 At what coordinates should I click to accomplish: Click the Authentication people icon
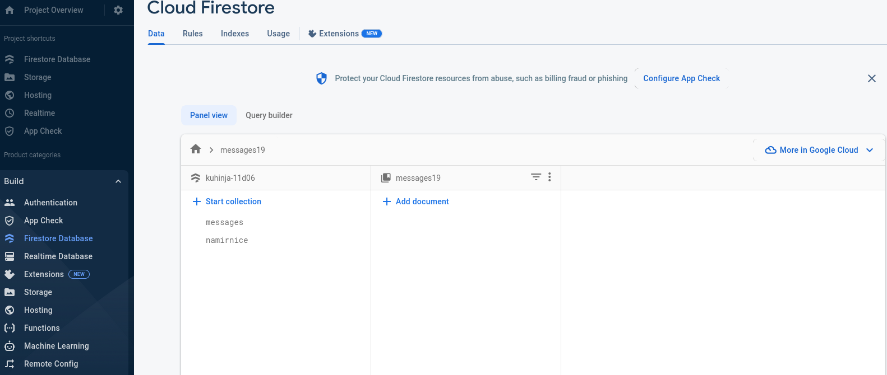pyautogui.click(x=10, y=203)
